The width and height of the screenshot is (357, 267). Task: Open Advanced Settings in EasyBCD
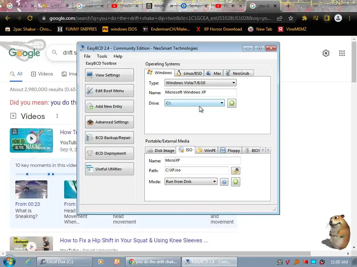point(109,122)
